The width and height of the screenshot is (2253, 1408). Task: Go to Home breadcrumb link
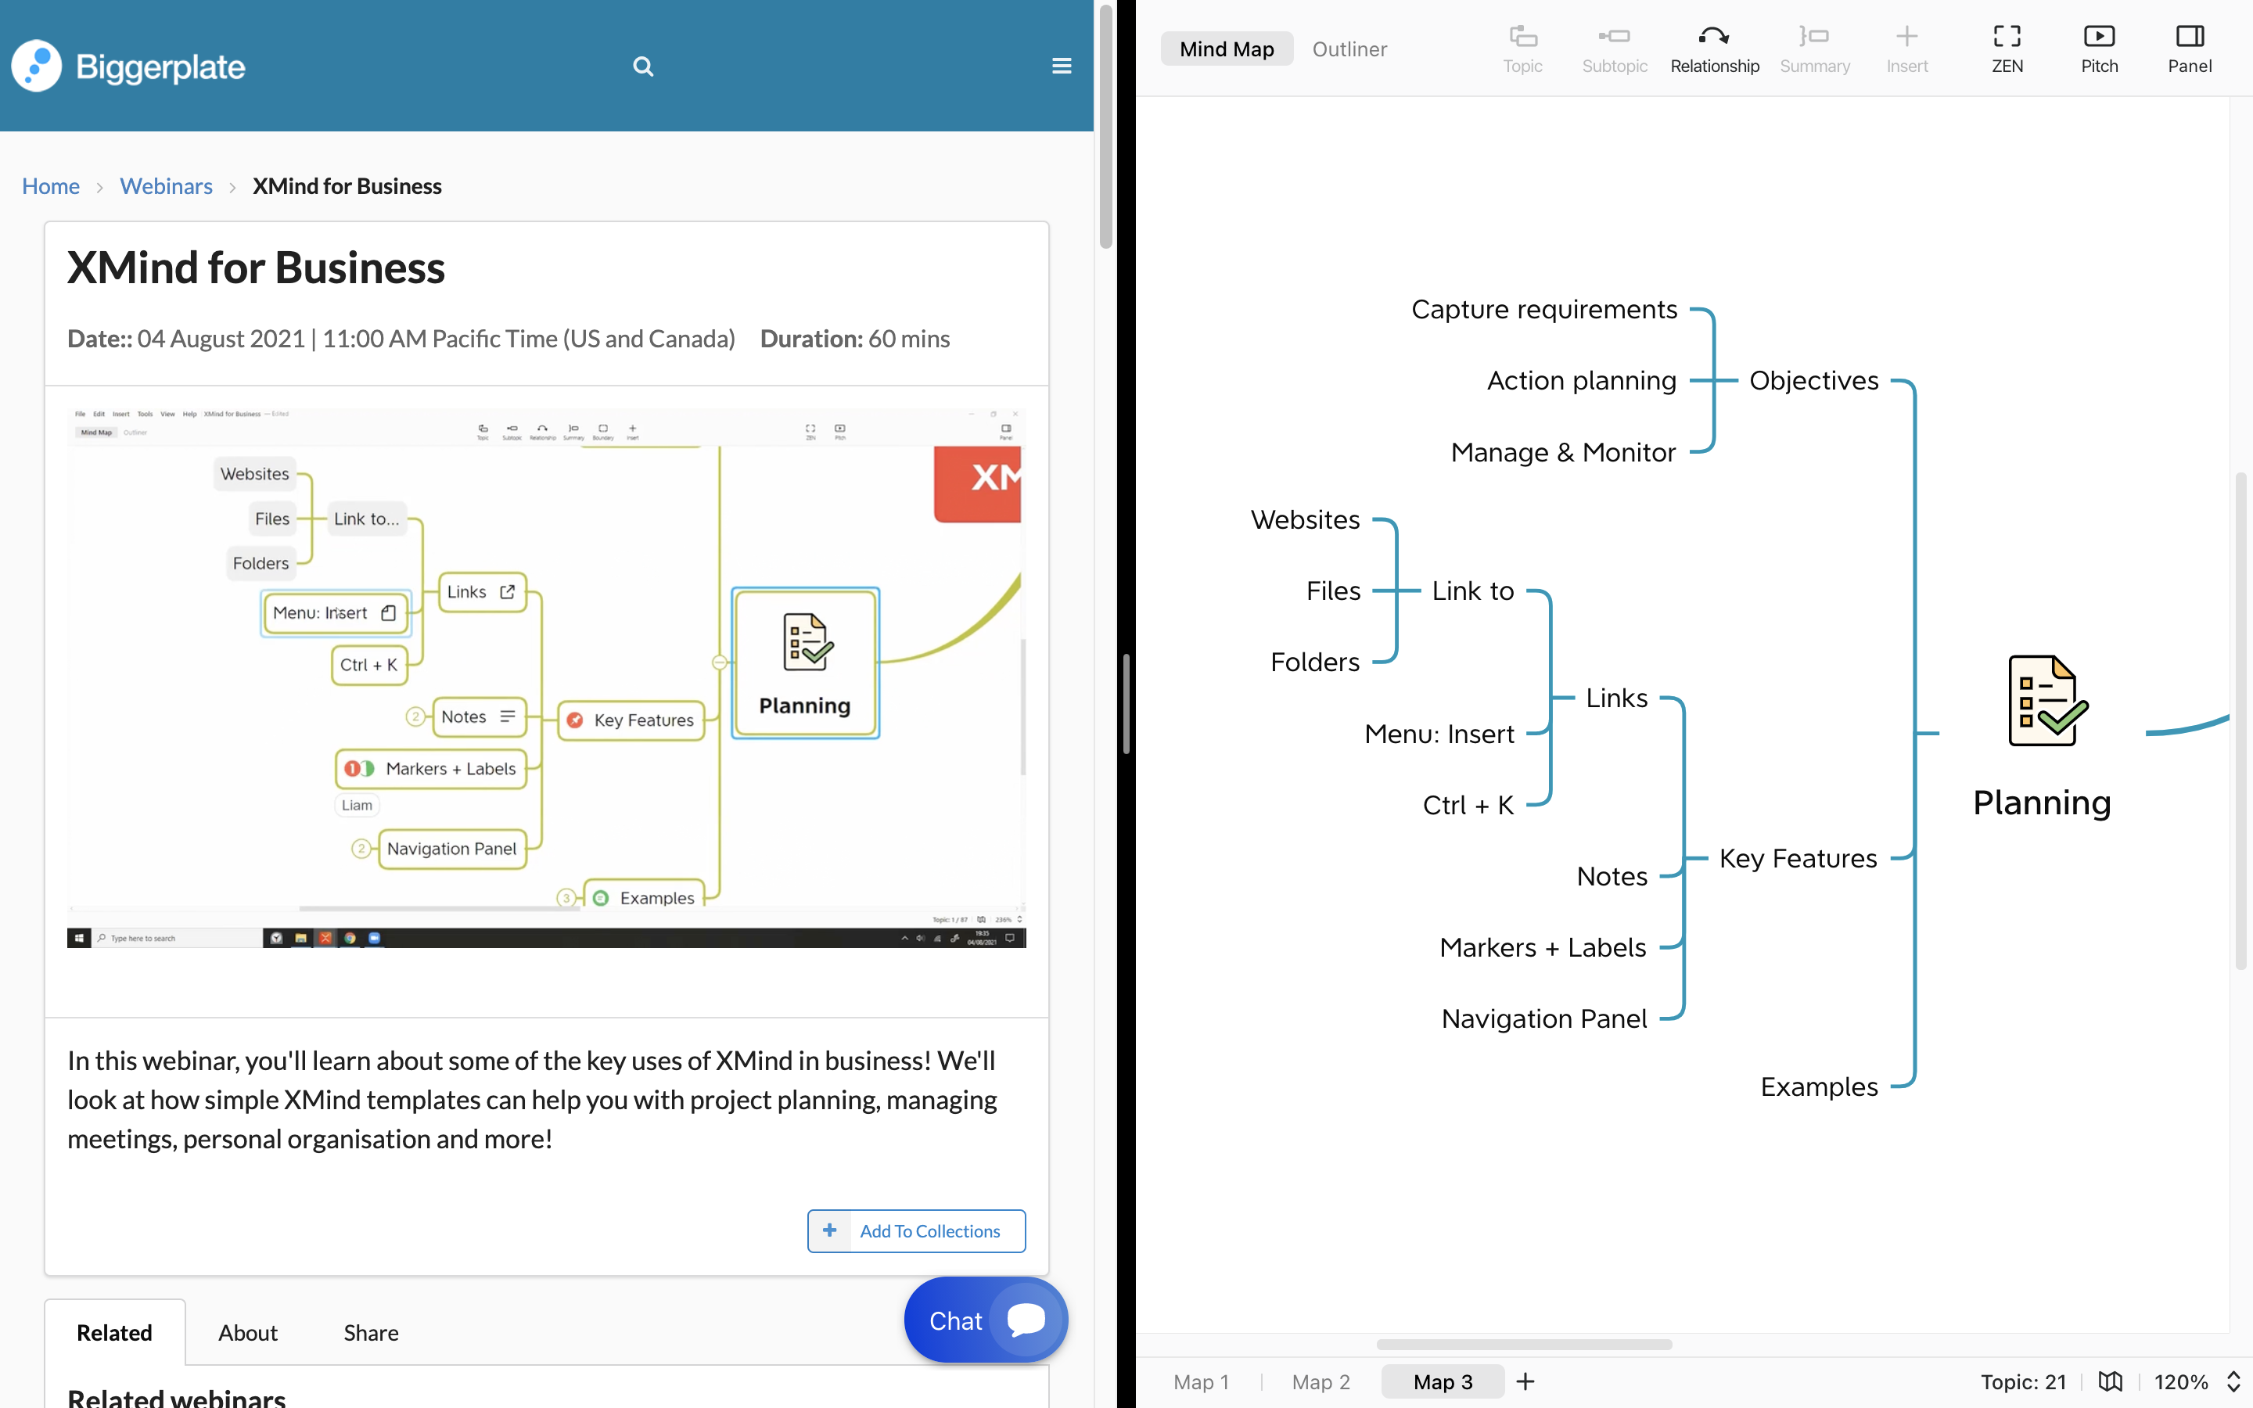[x=51, y=186]
